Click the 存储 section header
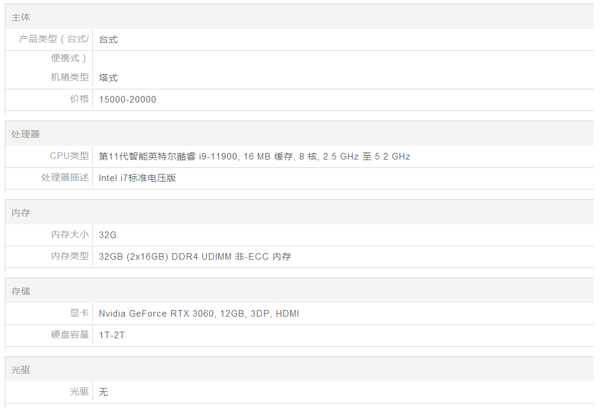Viewport: 604px width, 412px height. coord(20,291)
